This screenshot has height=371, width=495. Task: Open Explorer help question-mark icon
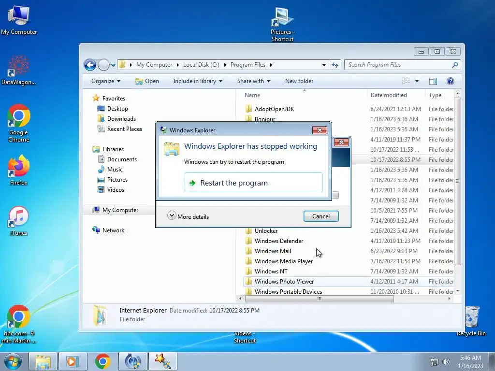pyautogui.click(x=451, y=81)
